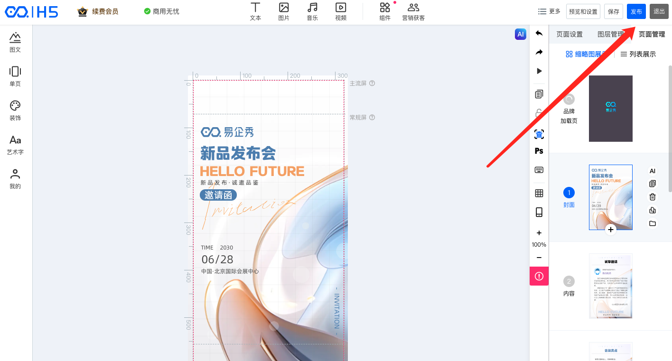Screen dimensions: 672x361
Task: Click the phone device preview icon
Action: pos(539,212)
